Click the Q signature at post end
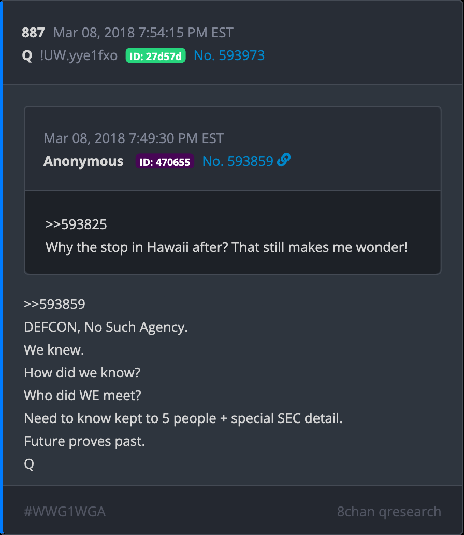Image resolution: width=464 pixels, height=535 pixels. [x=29, y=464]
